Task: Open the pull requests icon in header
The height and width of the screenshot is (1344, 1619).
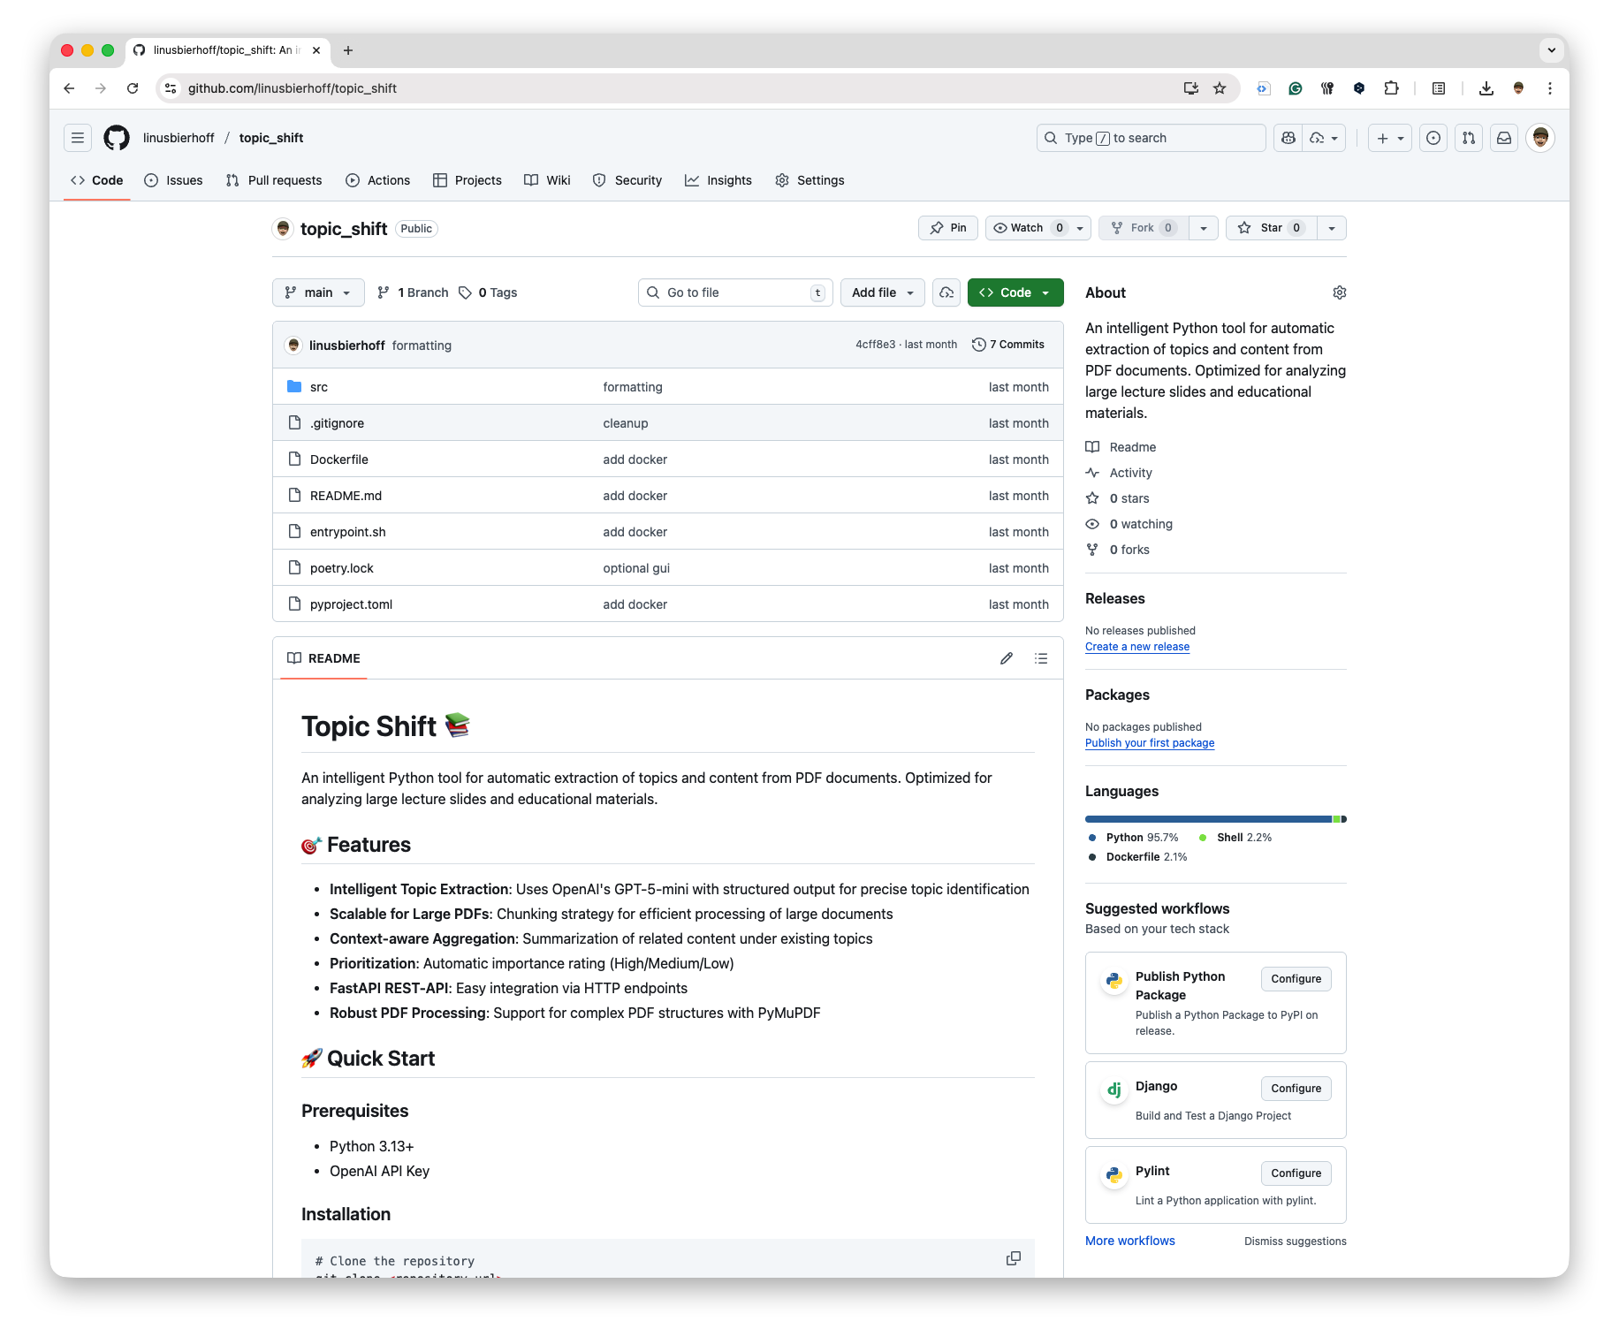Action: pos(1468,138)
